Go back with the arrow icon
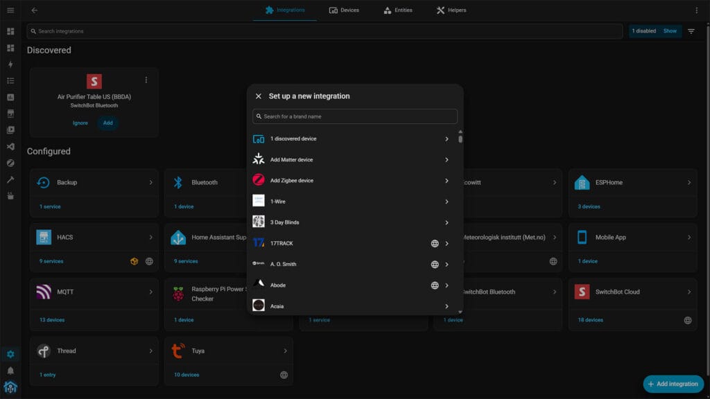Screen dimensions: 710x399 tap(35, 10)
